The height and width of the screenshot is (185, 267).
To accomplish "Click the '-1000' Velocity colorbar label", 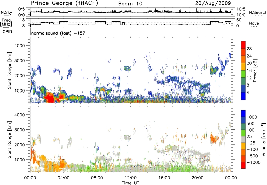I will coord(254,162).
